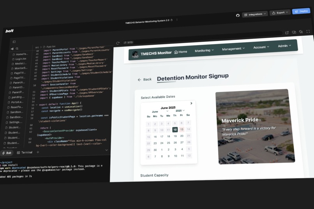
Task: Go Back from Detention Monitor Signup
Action: 145,79
